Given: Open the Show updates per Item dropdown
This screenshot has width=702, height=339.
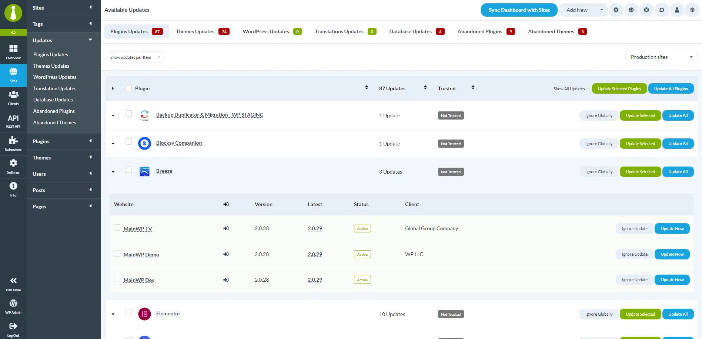Looking at the screenshot, I should coord(135,57).
